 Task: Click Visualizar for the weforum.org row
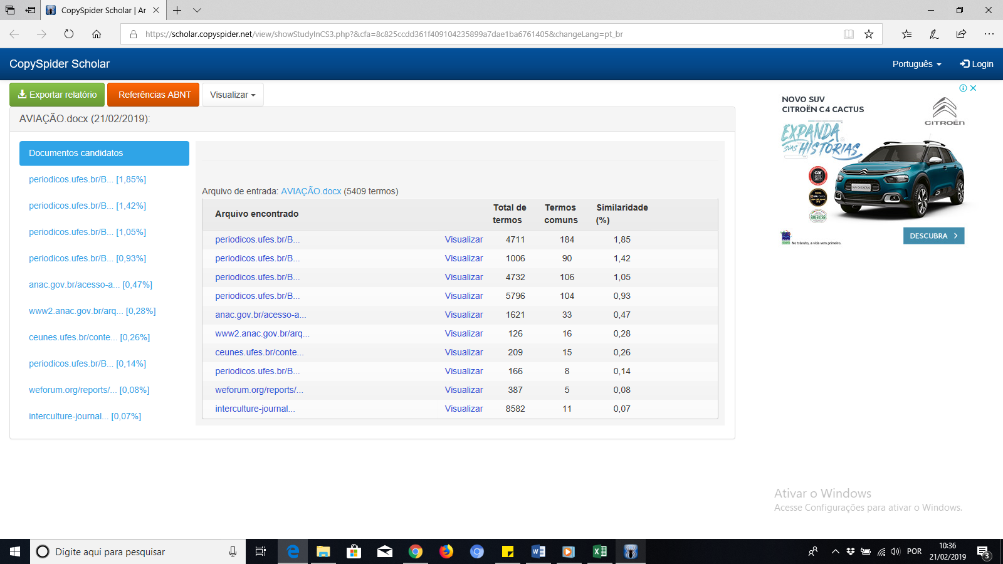pyautogui.click(x=463, y=390)
